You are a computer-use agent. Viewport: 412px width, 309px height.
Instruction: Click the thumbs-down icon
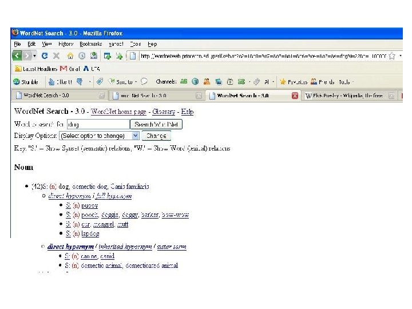80,82
